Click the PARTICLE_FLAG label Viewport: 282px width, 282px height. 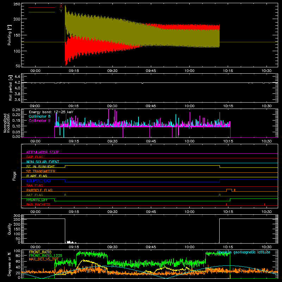tap(39, 190)
